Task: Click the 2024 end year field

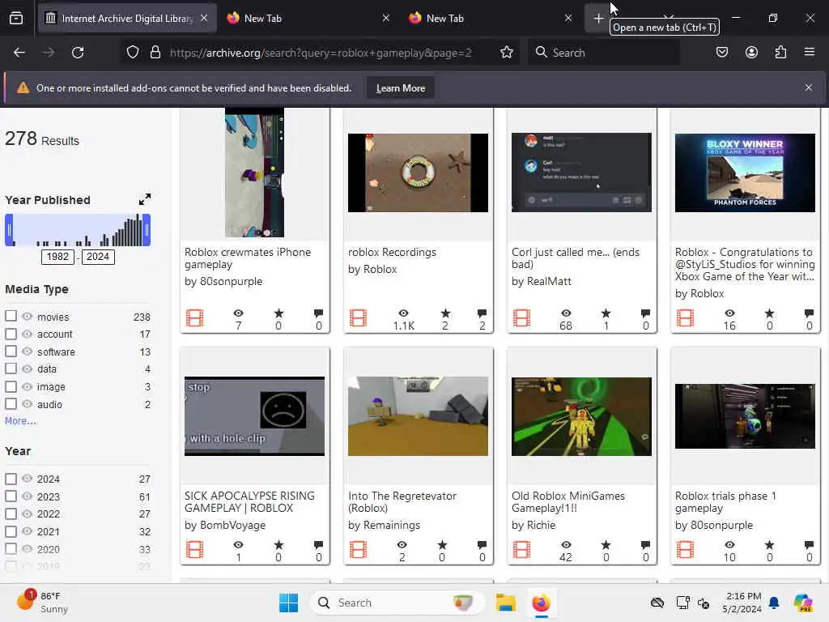Action: (98, 257)
